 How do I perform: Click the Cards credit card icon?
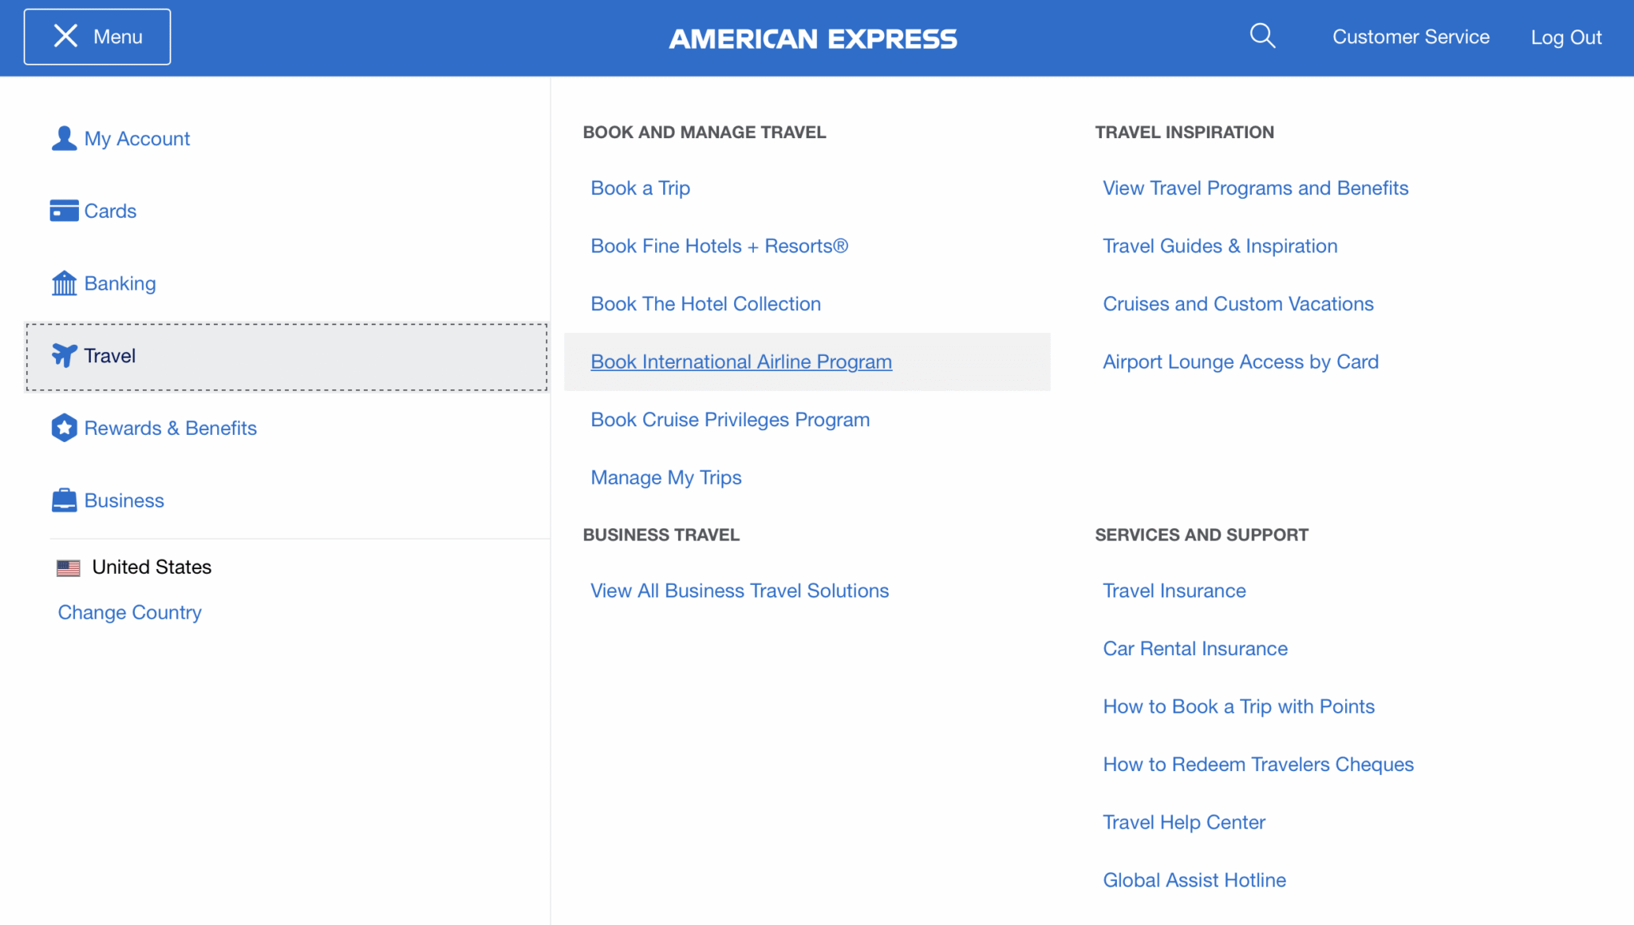tap(64, 210)
